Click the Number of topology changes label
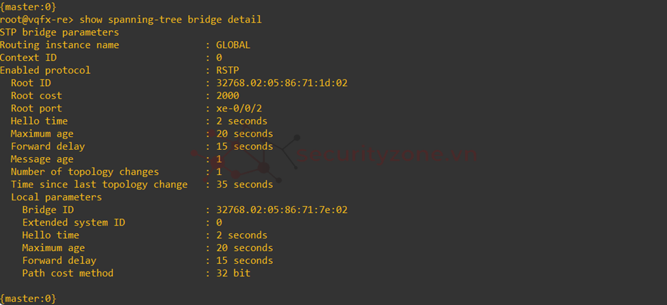 [85, 172]
